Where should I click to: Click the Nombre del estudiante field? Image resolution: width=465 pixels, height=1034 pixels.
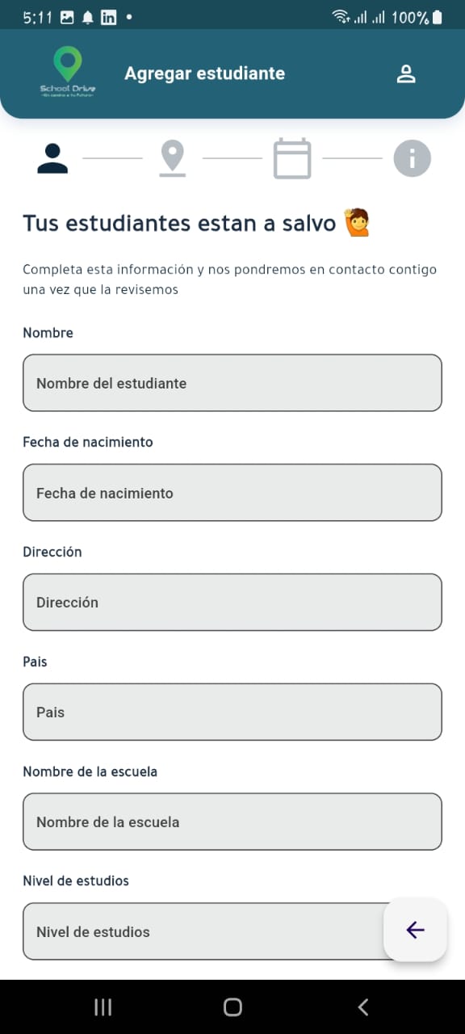pyautogui.click(x=232, y=382)
